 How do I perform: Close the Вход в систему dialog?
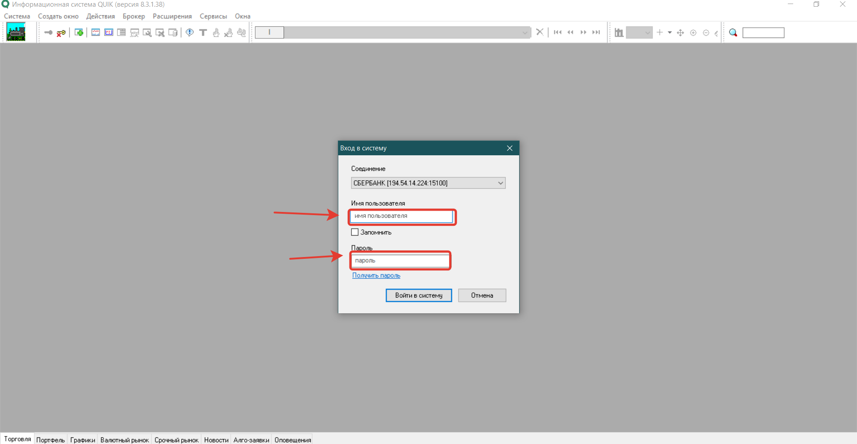pos(510,148)
